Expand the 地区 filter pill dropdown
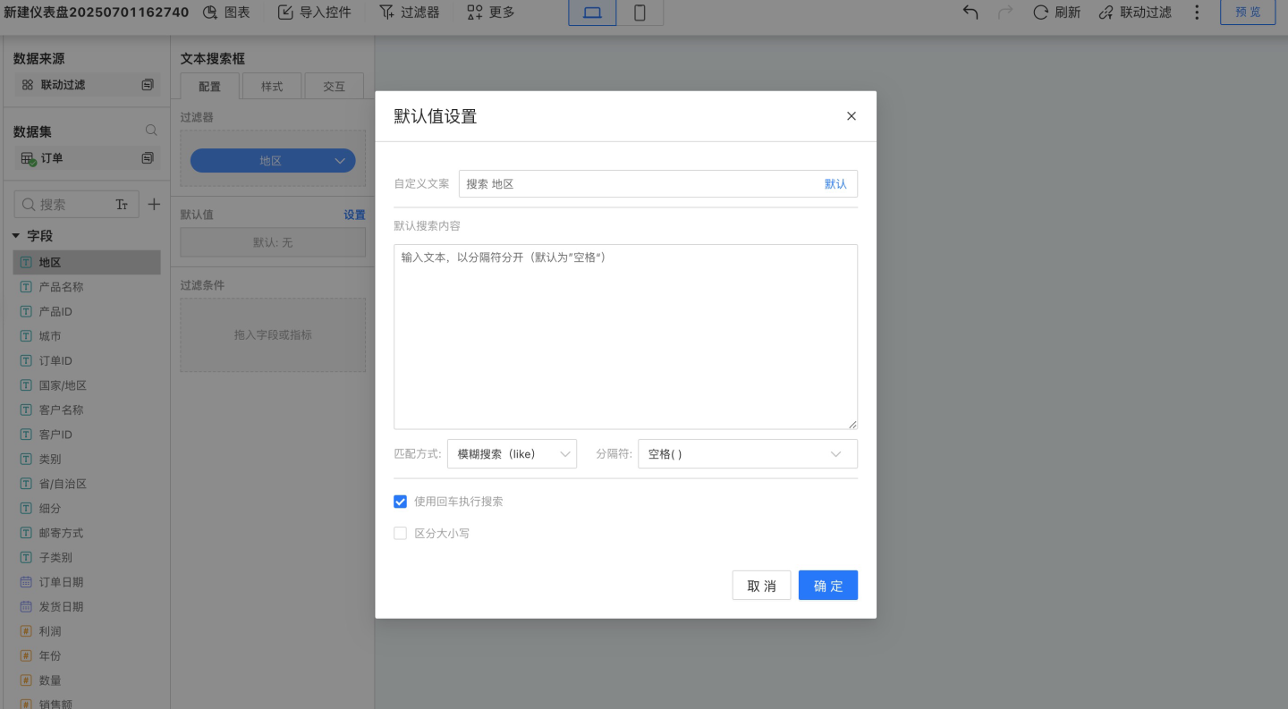Image resolution: width=1288 pixels, height=709 pixels. [x=340, y=161]
